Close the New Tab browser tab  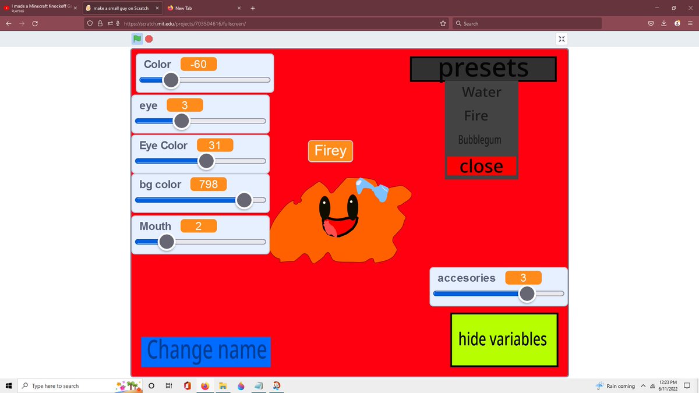(239, 8)
